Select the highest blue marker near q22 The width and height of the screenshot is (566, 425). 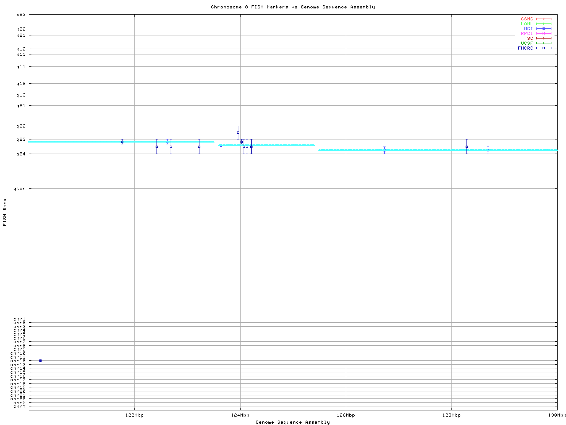pyautogui.click(x=238, y=132)
